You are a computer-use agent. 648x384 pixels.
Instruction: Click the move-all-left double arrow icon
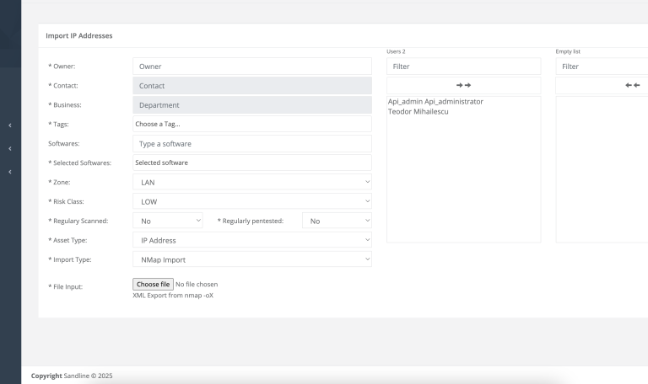pyautogui.click(x=632, y=85)
